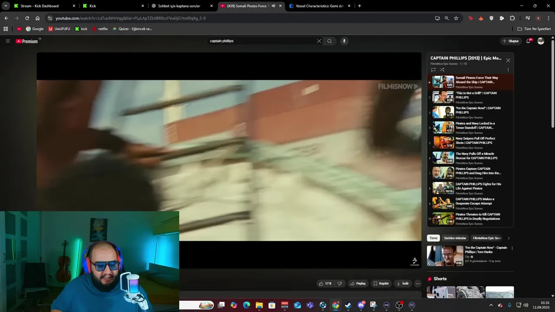This screenshot has height=312, width=555.
Task: Open page zoom control in address bar
Action: [447, 18]
